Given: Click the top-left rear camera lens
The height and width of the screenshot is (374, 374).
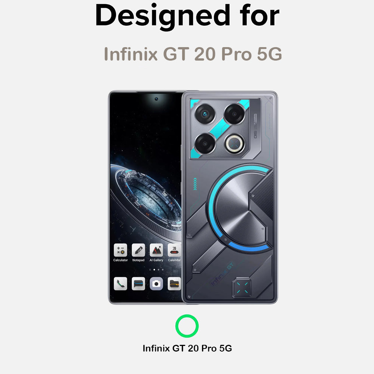Looking at the screenshot, I should tap(205, 114).
